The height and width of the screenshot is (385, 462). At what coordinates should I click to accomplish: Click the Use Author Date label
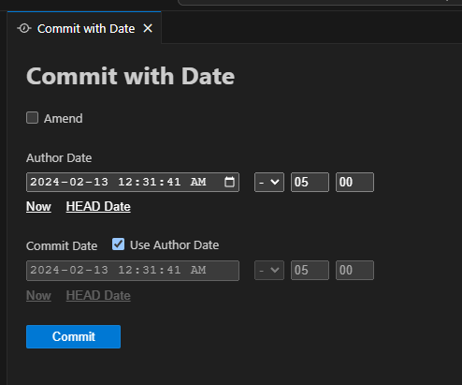[x=174, y=245]
